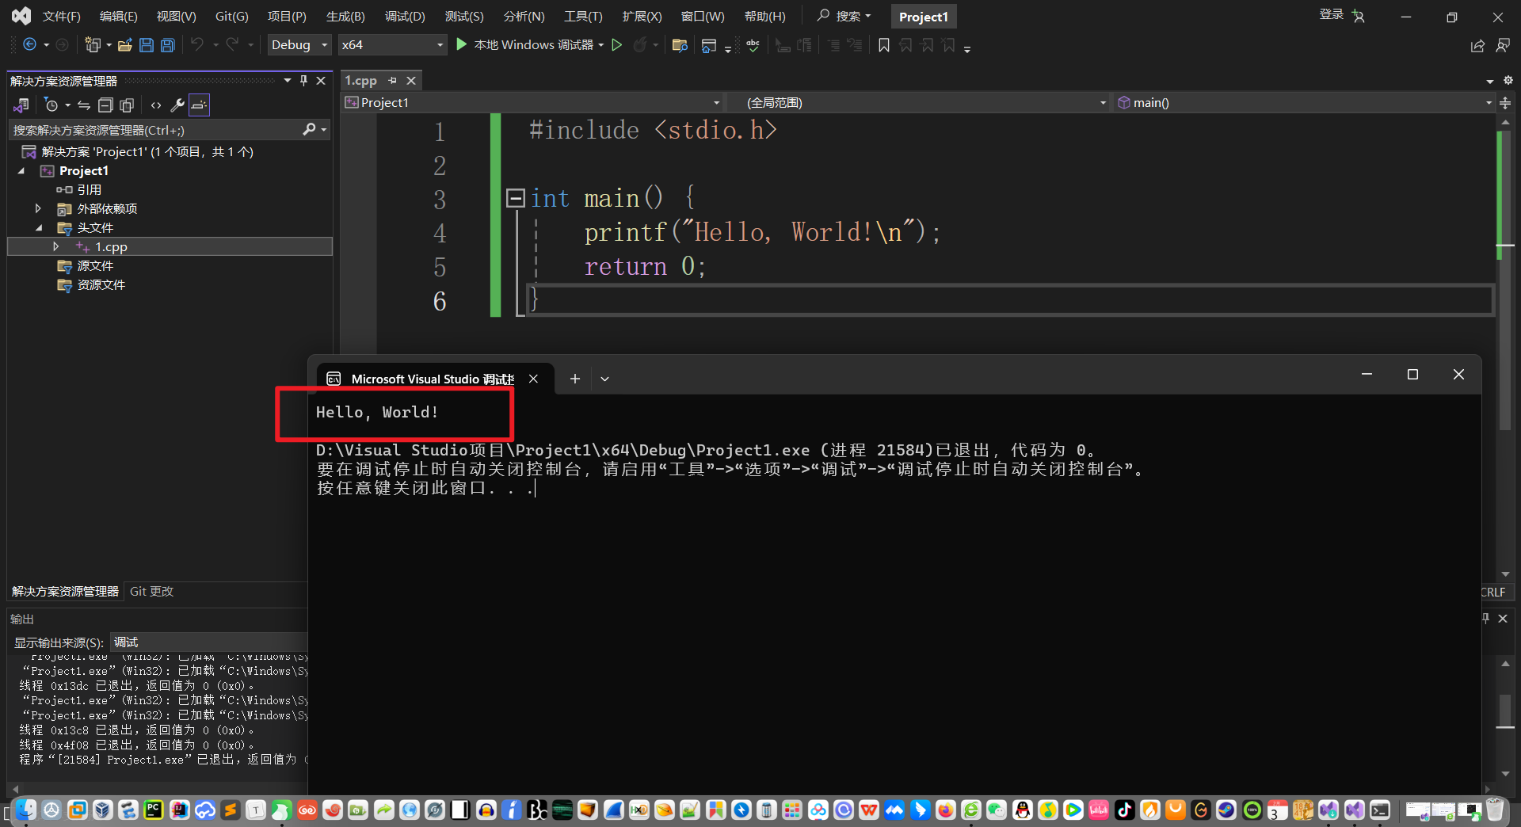Open the debugger target dropdown arrow

[601, 45]
